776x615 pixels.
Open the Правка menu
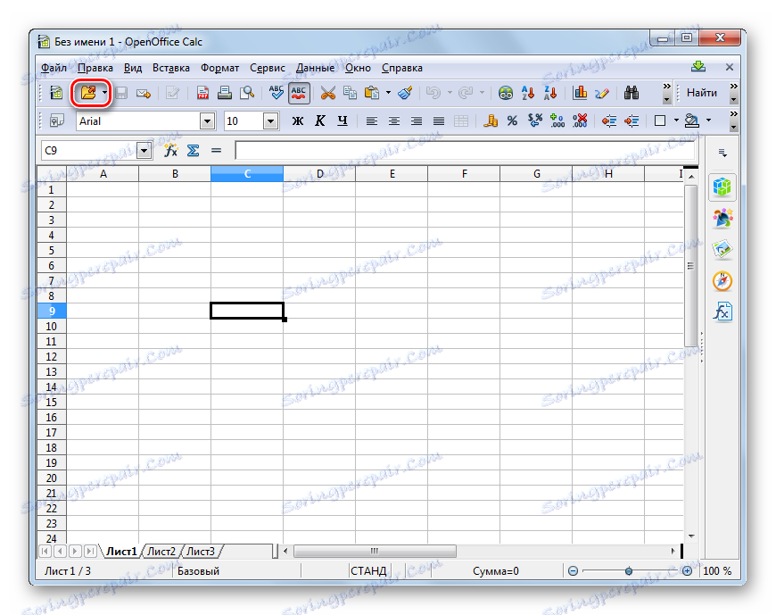[x=95, y=68]
